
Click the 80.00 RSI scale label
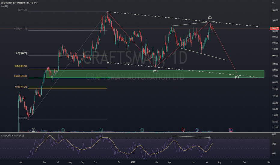click(x=274, y=134)
